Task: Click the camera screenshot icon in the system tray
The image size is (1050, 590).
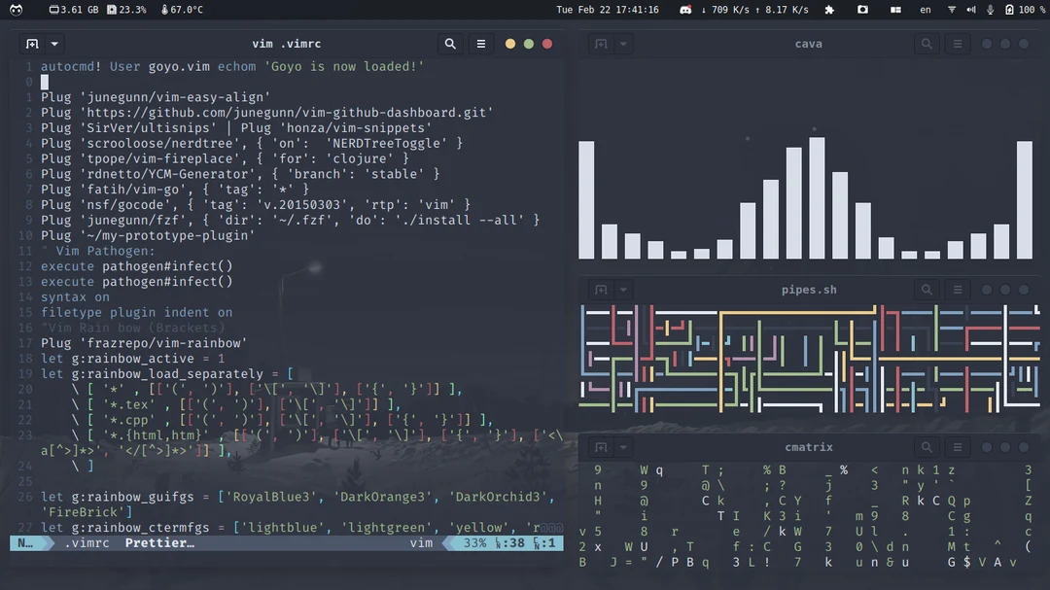Action: tap(862, 10)
